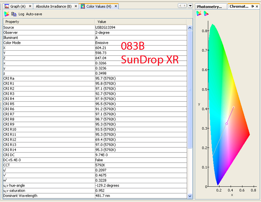Close the Chromaticity tab
This screenshot has width=261, height=202.
point(257,6)
